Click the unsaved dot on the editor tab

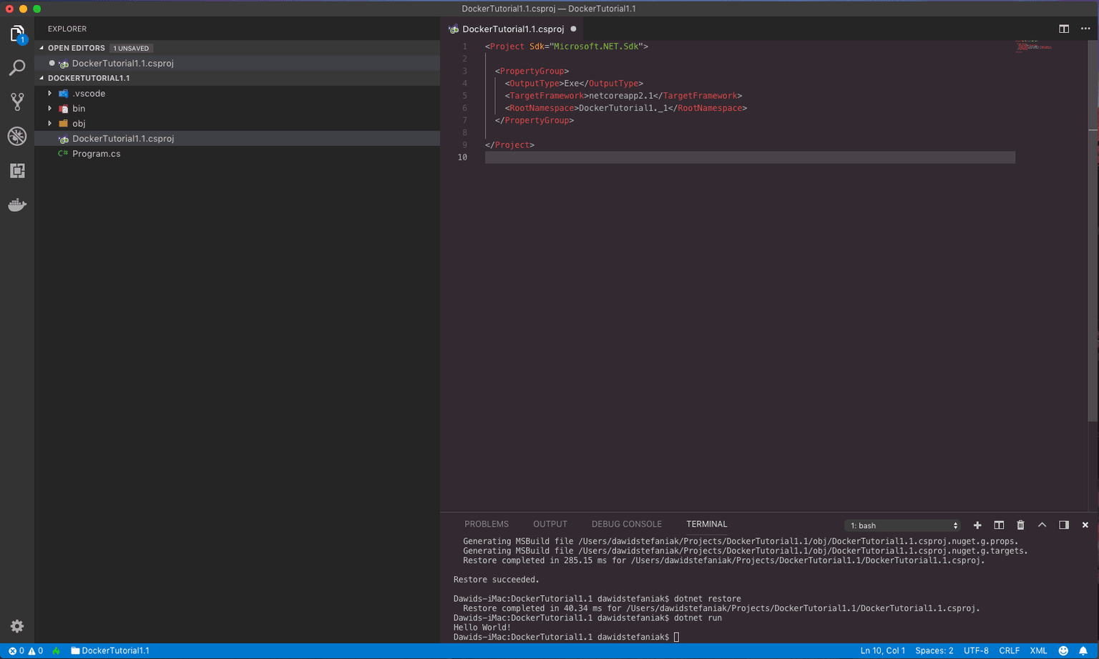[573, 29]
